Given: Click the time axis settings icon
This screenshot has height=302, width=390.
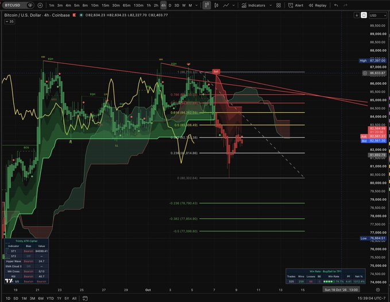Looking at the screenshot, I should click(378, 290).
